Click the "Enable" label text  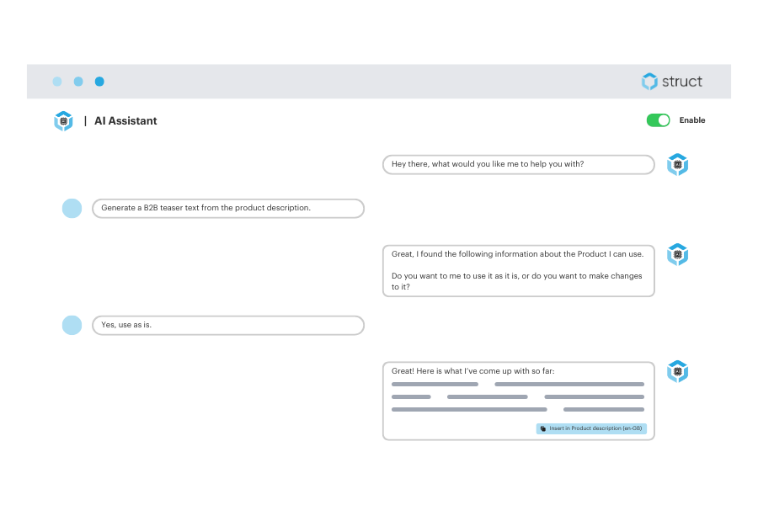[692, 120]
